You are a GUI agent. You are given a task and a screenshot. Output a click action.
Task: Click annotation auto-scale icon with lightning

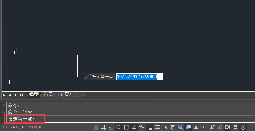point(220,127)
